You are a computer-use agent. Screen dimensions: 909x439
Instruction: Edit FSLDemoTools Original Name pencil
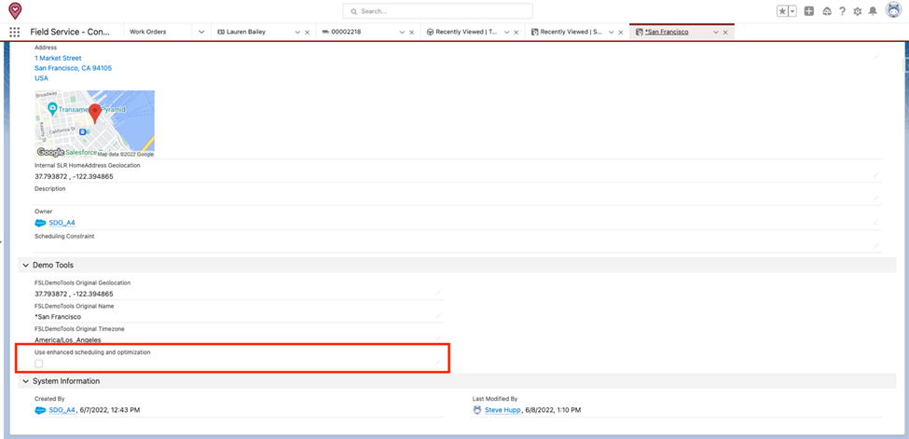click(x=438, y=315)
